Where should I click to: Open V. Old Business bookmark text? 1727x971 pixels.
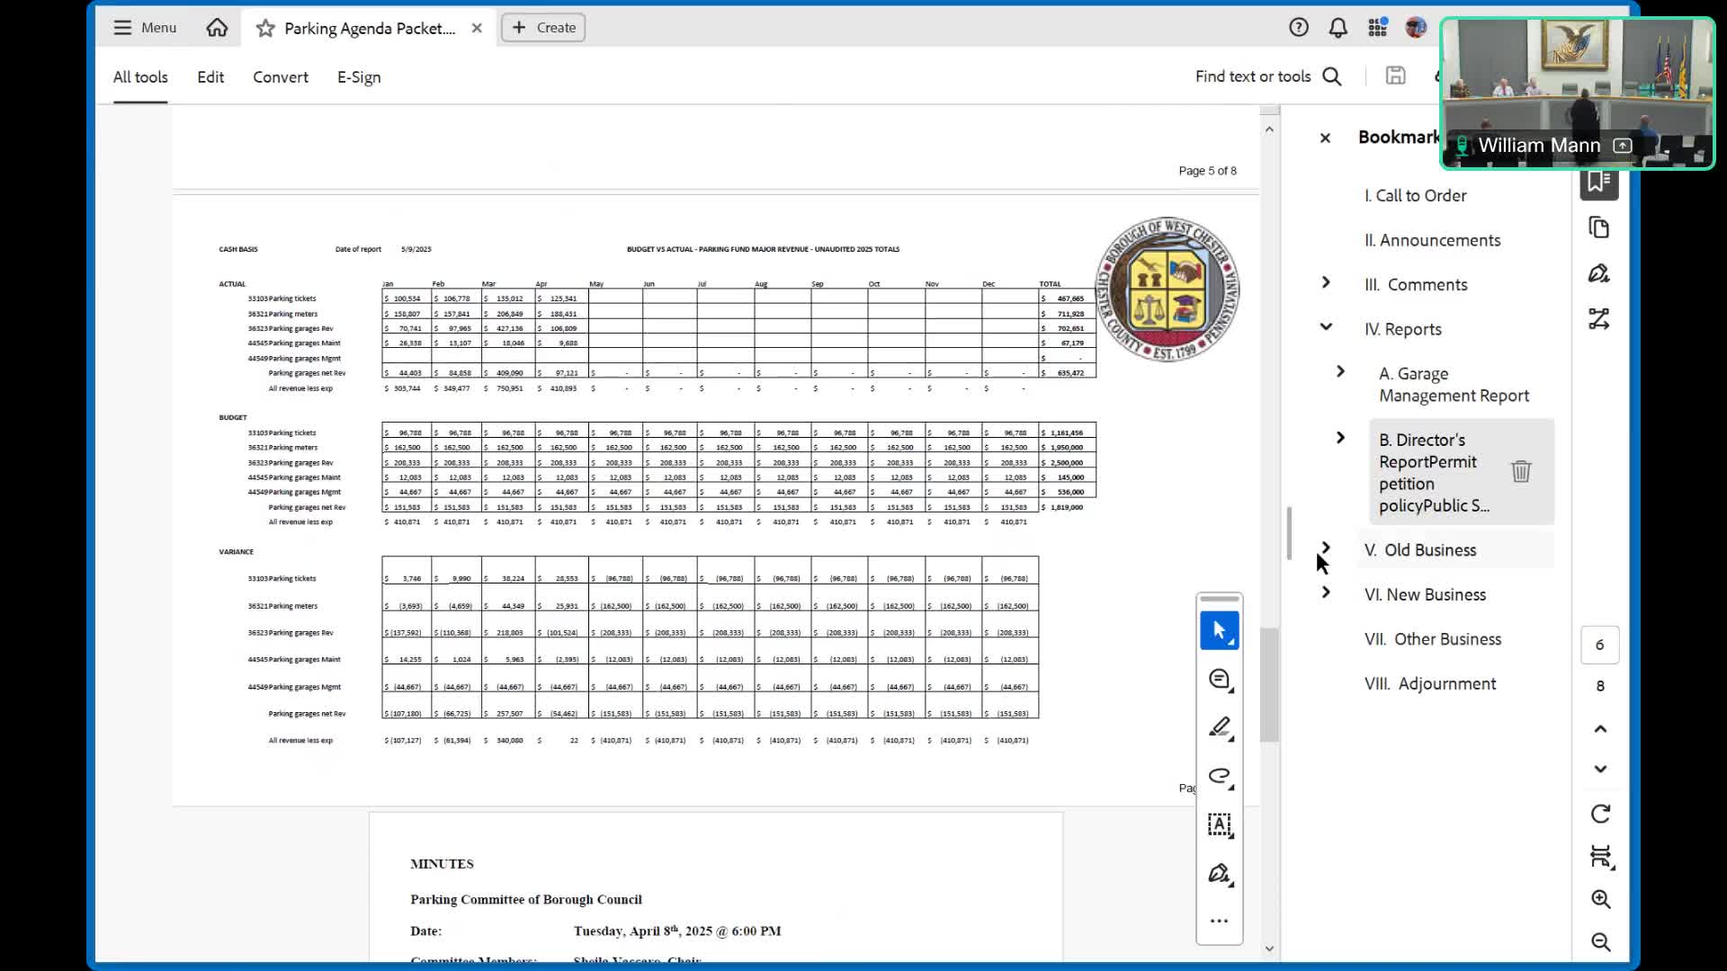[1419, 550]
